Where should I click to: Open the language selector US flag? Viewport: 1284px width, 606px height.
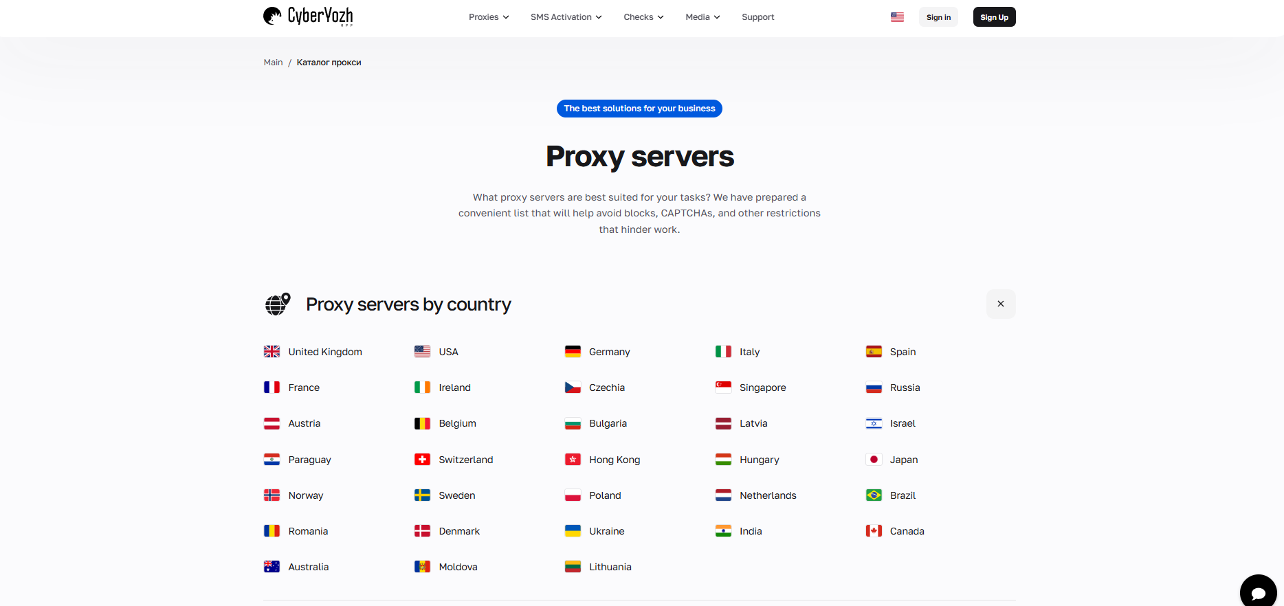tap(897, 17)
